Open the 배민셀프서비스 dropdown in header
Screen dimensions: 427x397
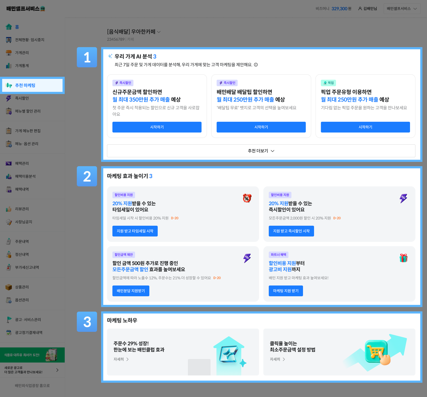402,9
